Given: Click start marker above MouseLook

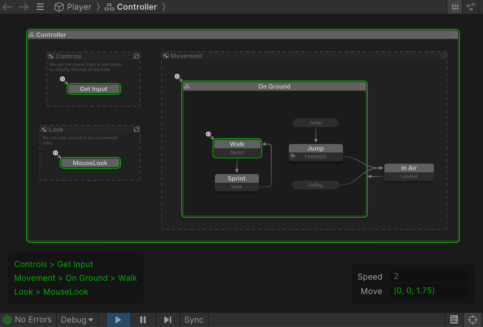Looking at the screenshot, I should [55, 153].
